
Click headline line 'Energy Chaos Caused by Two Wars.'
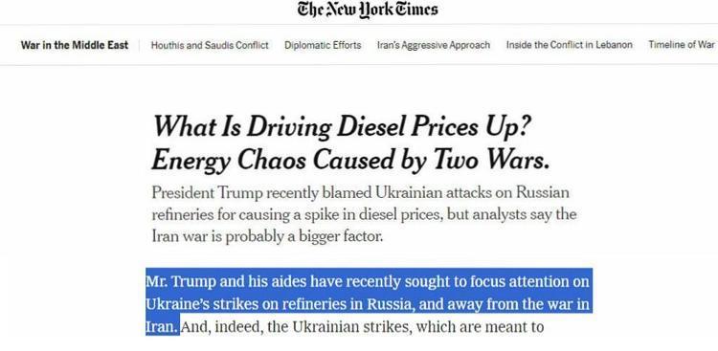click(x=350, y=161)
